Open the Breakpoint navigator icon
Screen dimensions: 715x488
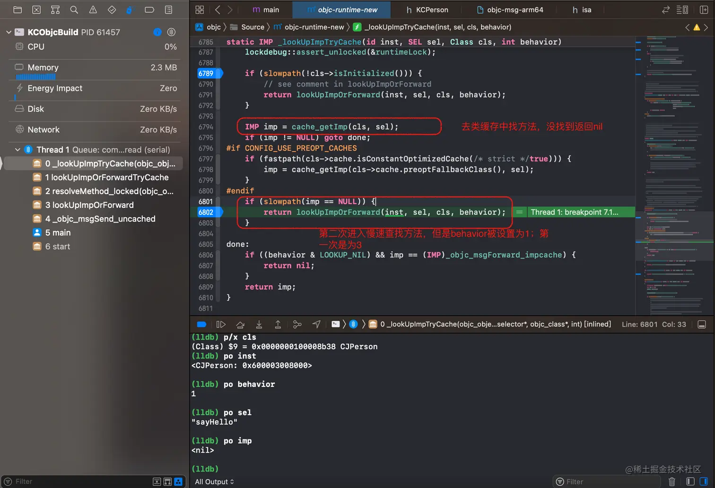(x=149, y=9)
